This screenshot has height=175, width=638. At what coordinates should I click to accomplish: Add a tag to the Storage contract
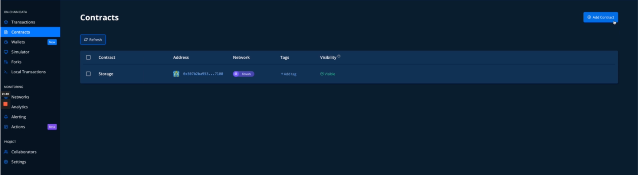point(289,74)
